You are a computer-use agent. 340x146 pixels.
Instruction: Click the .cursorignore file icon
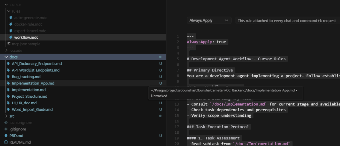click(x=6, y=122)
